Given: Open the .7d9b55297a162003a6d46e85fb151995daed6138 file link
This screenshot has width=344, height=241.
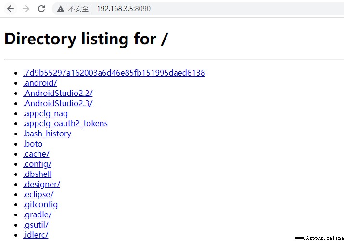Looking at the screenshot, I should [x=114, y=73].
